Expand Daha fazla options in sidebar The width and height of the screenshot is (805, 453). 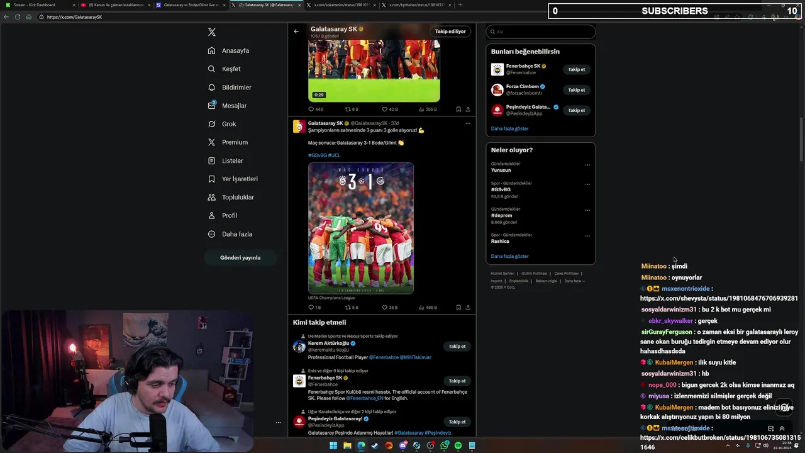click(230, 234)
